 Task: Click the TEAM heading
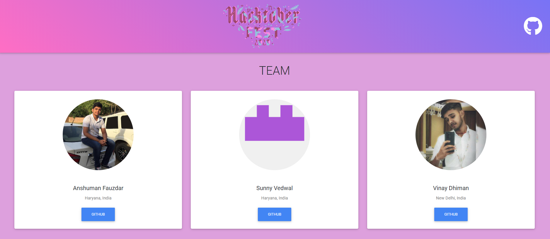point(275,71)
